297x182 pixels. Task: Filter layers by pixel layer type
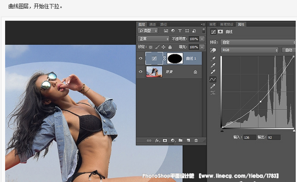coord(166,30)
